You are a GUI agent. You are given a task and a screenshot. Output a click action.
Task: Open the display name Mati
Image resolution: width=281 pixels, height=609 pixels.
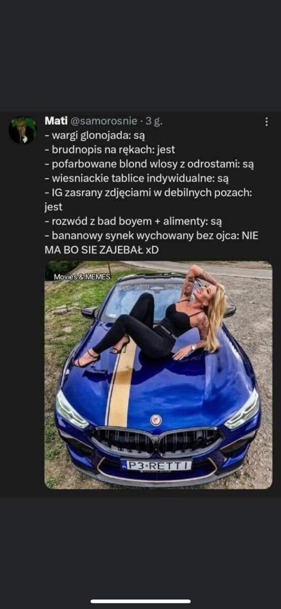pyautogui.click(x=56, y=121)
